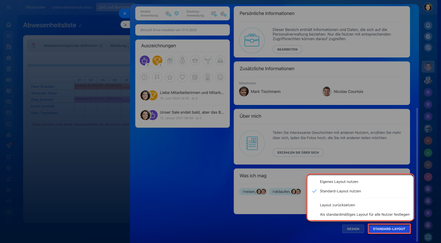Pick the smiley face award icon
The height and width of the screenshot is (243, 441).
tap(220, 77)
